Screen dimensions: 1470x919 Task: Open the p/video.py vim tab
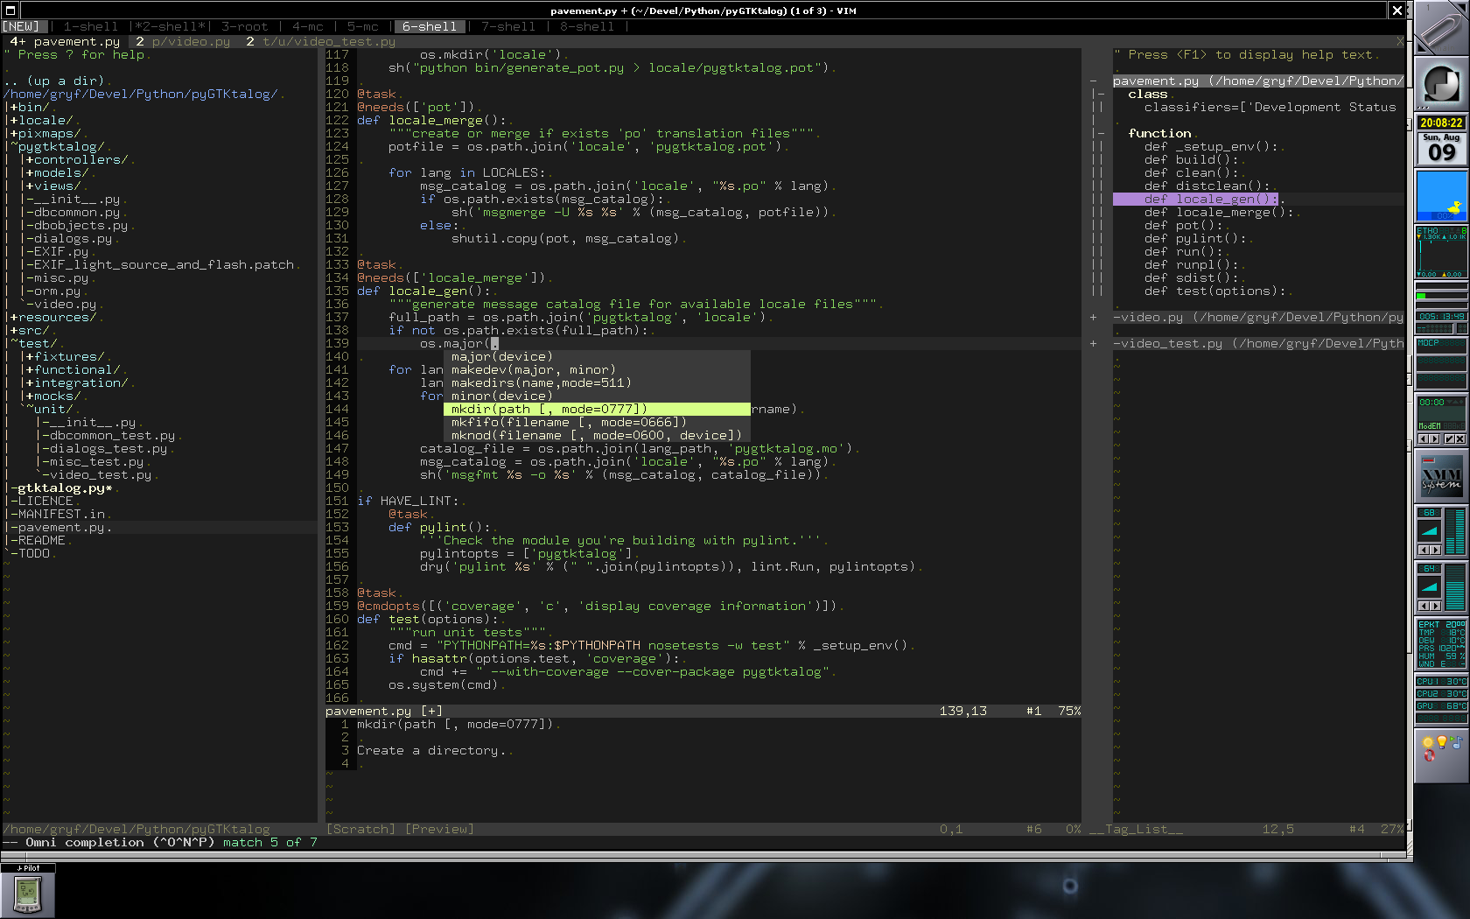[183, 41]
